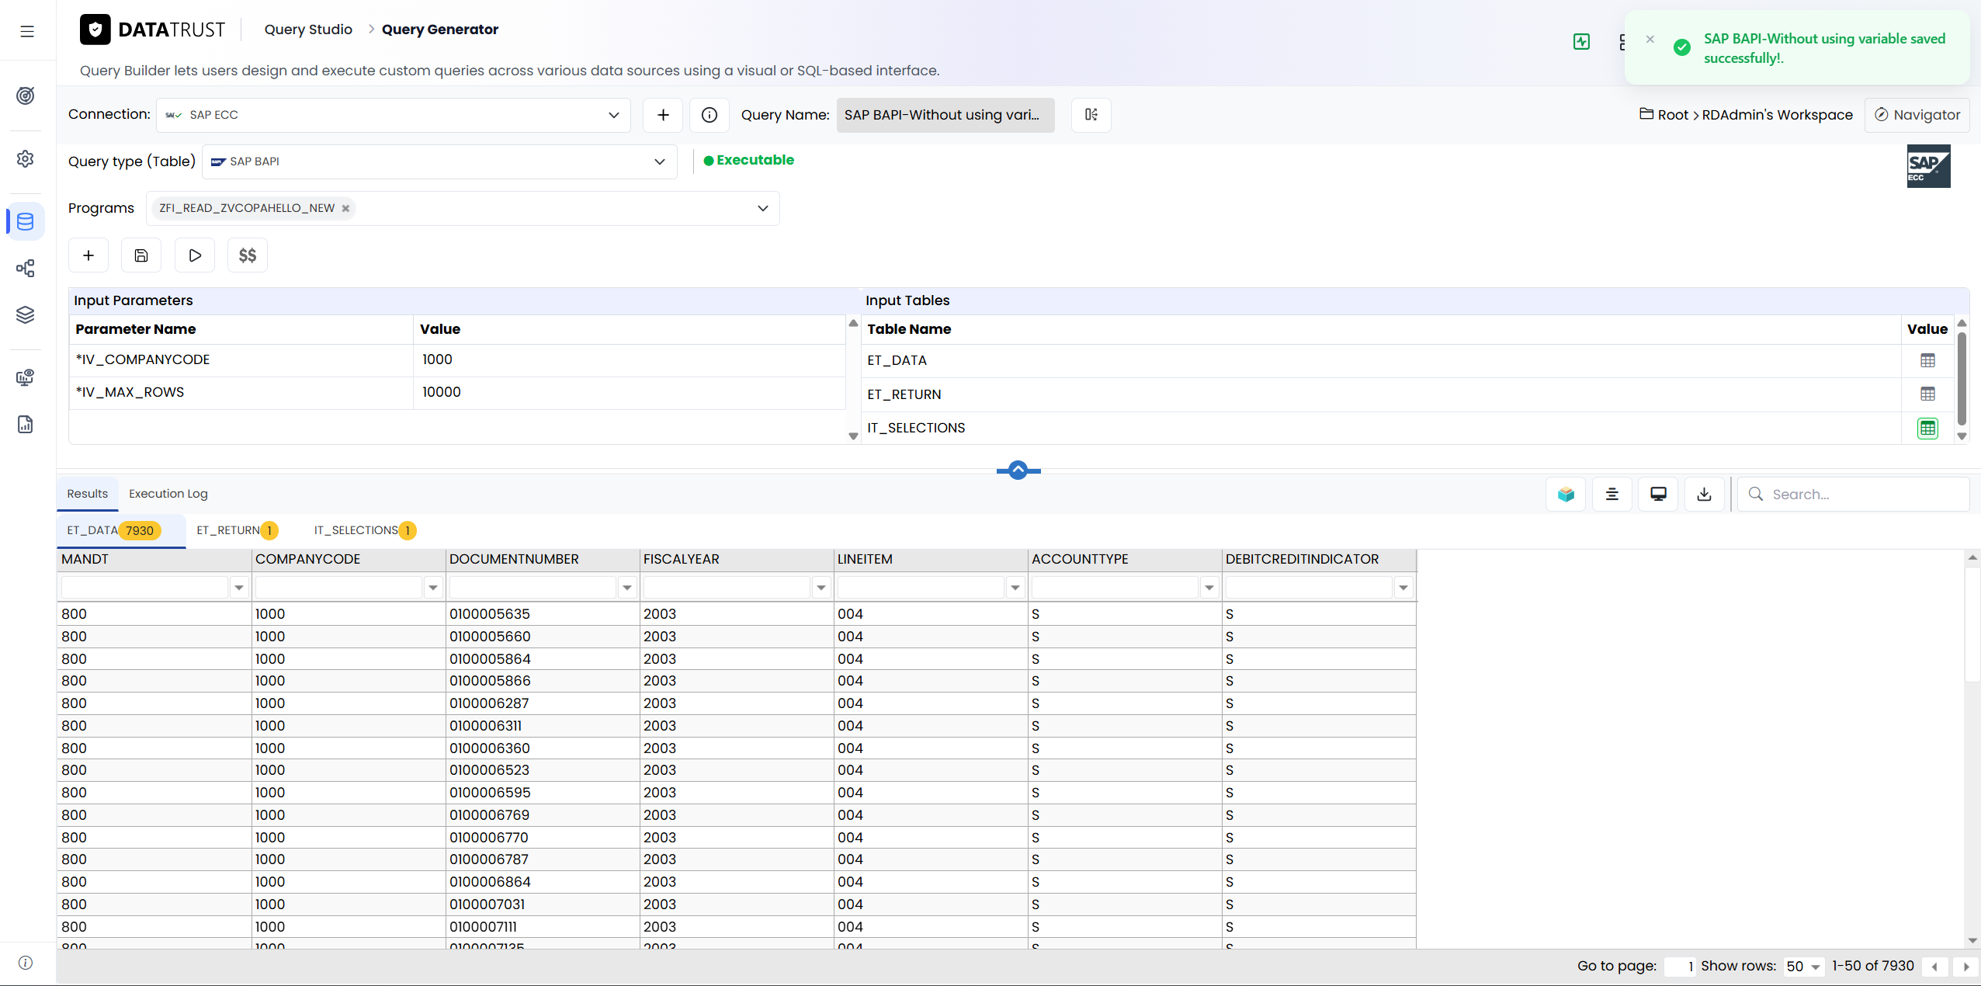Viewport: 1981px width, 986px height.
Task: Remove the ZFI_READ_ZVCOPAHELLO_NEW program tag
Action: pyautogui.click(x=345, y=208)
